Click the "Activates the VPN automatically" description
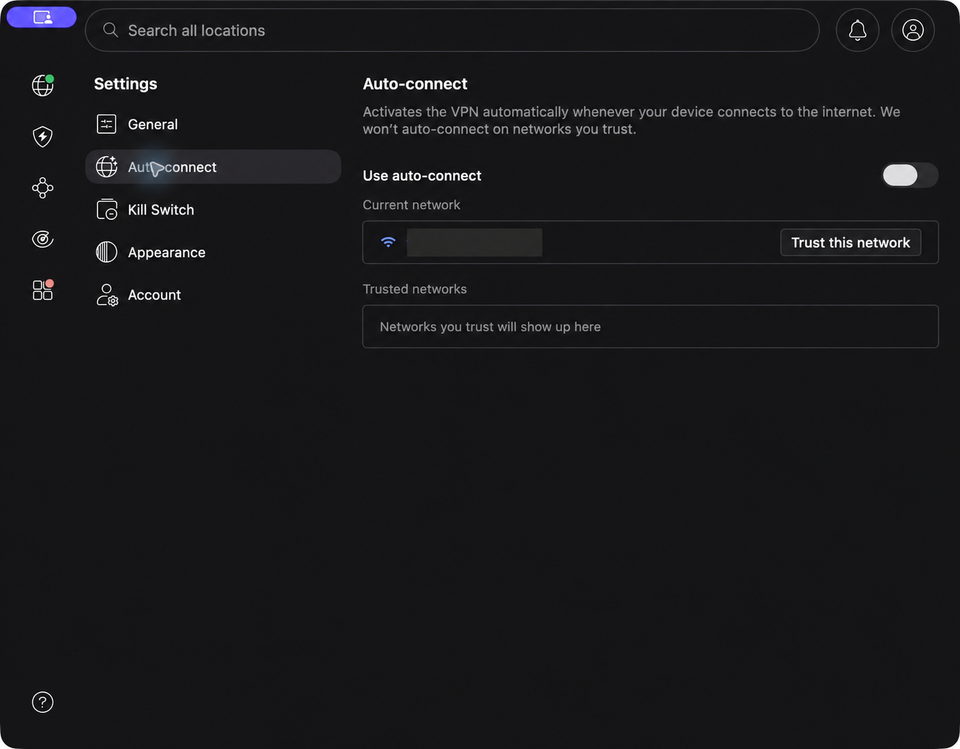Viewport: 960px width, 749px height. [x=631, y=120]
